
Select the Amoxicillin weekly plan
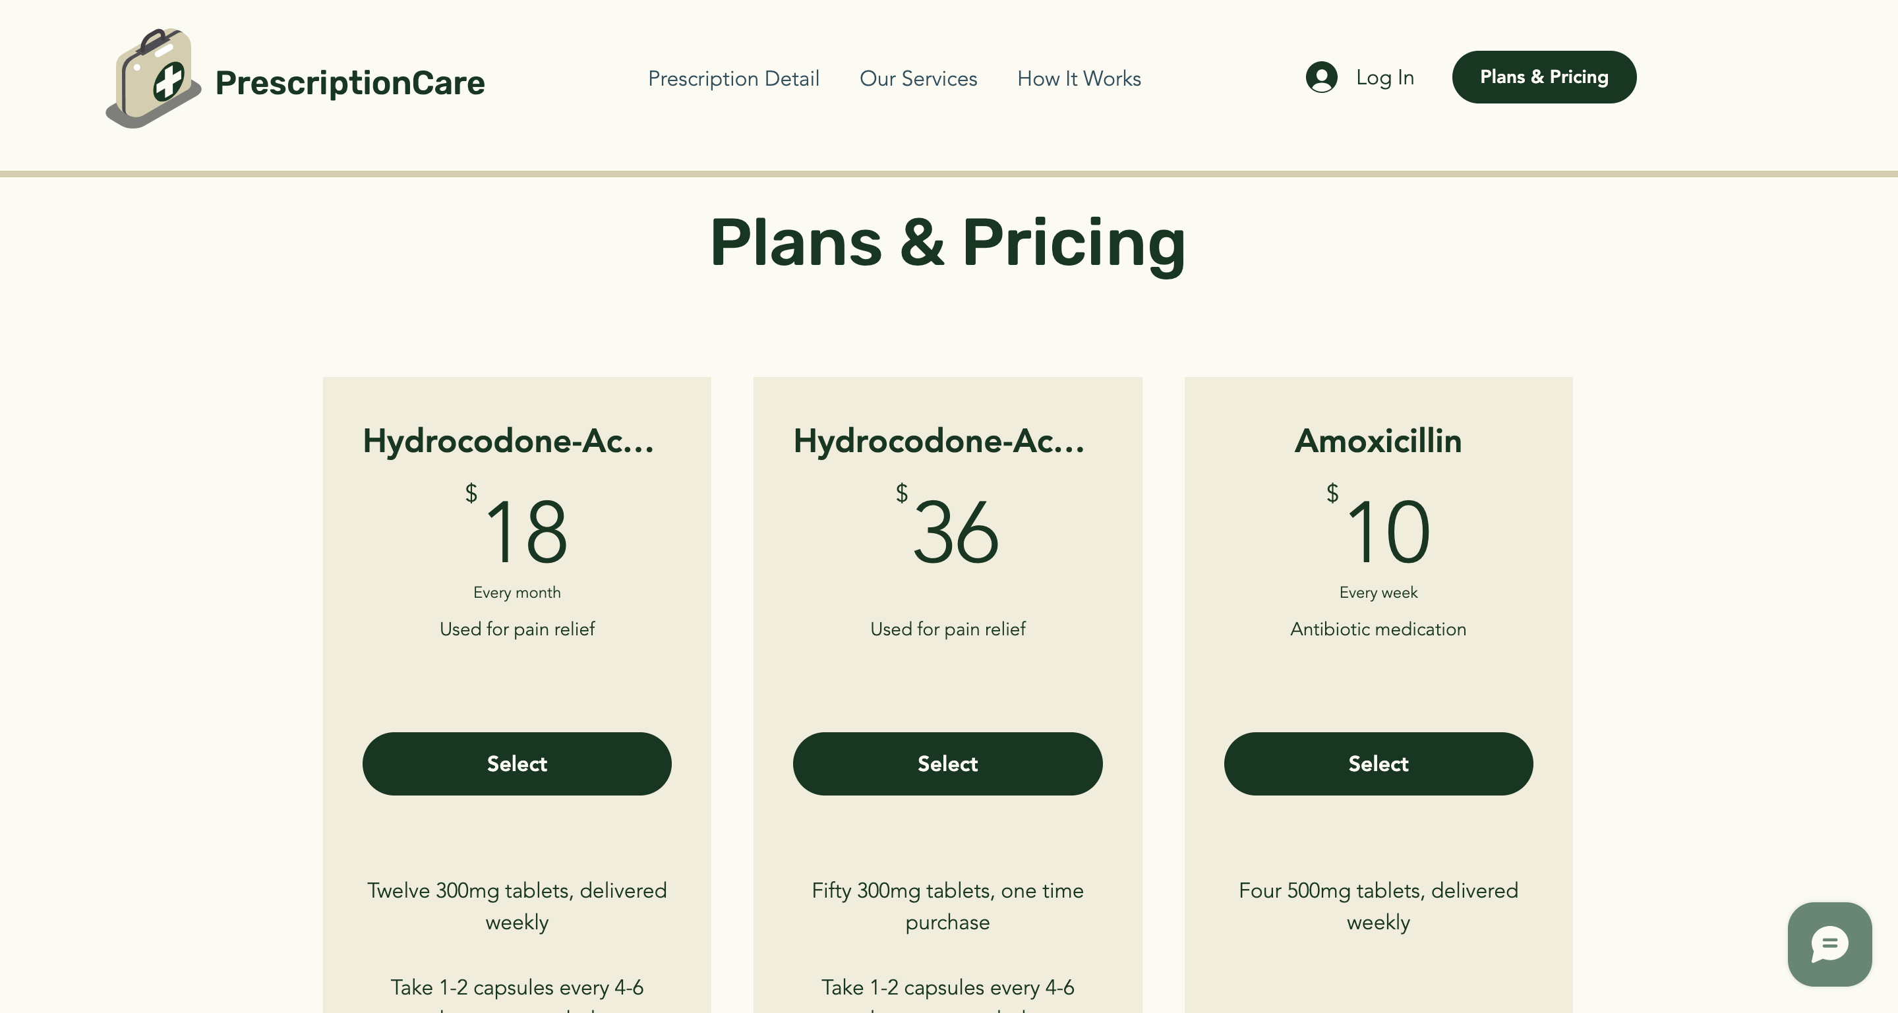click(x=1378, y=763)
